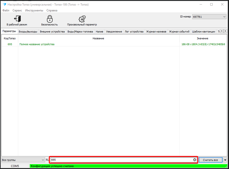Click the diamond application icon in the title bar
This screenshot has height=169, width=229.
(4, 5)
